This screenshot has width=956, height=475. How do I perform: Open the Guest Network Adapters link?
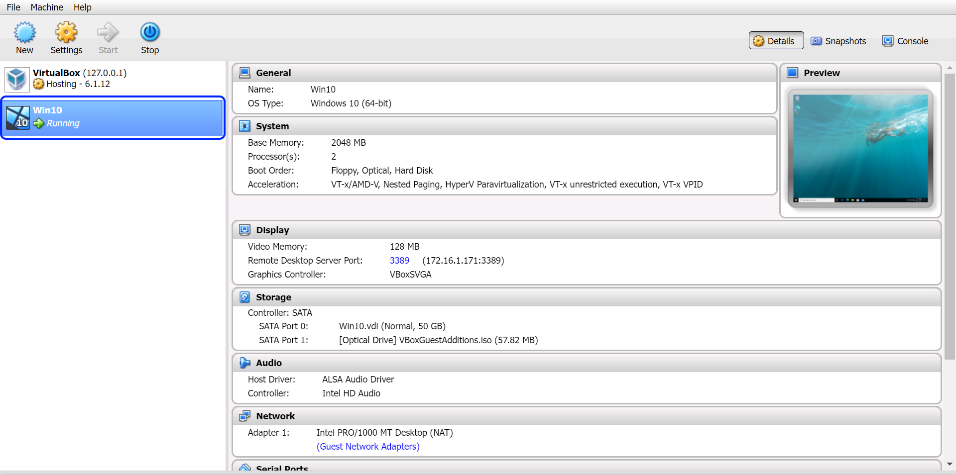tap(368, 446)
